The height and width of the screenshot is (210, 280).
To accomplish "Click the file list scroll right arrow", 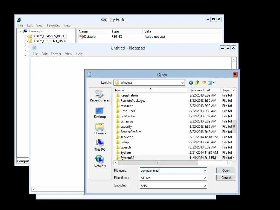I will click(x=229, y=162).
